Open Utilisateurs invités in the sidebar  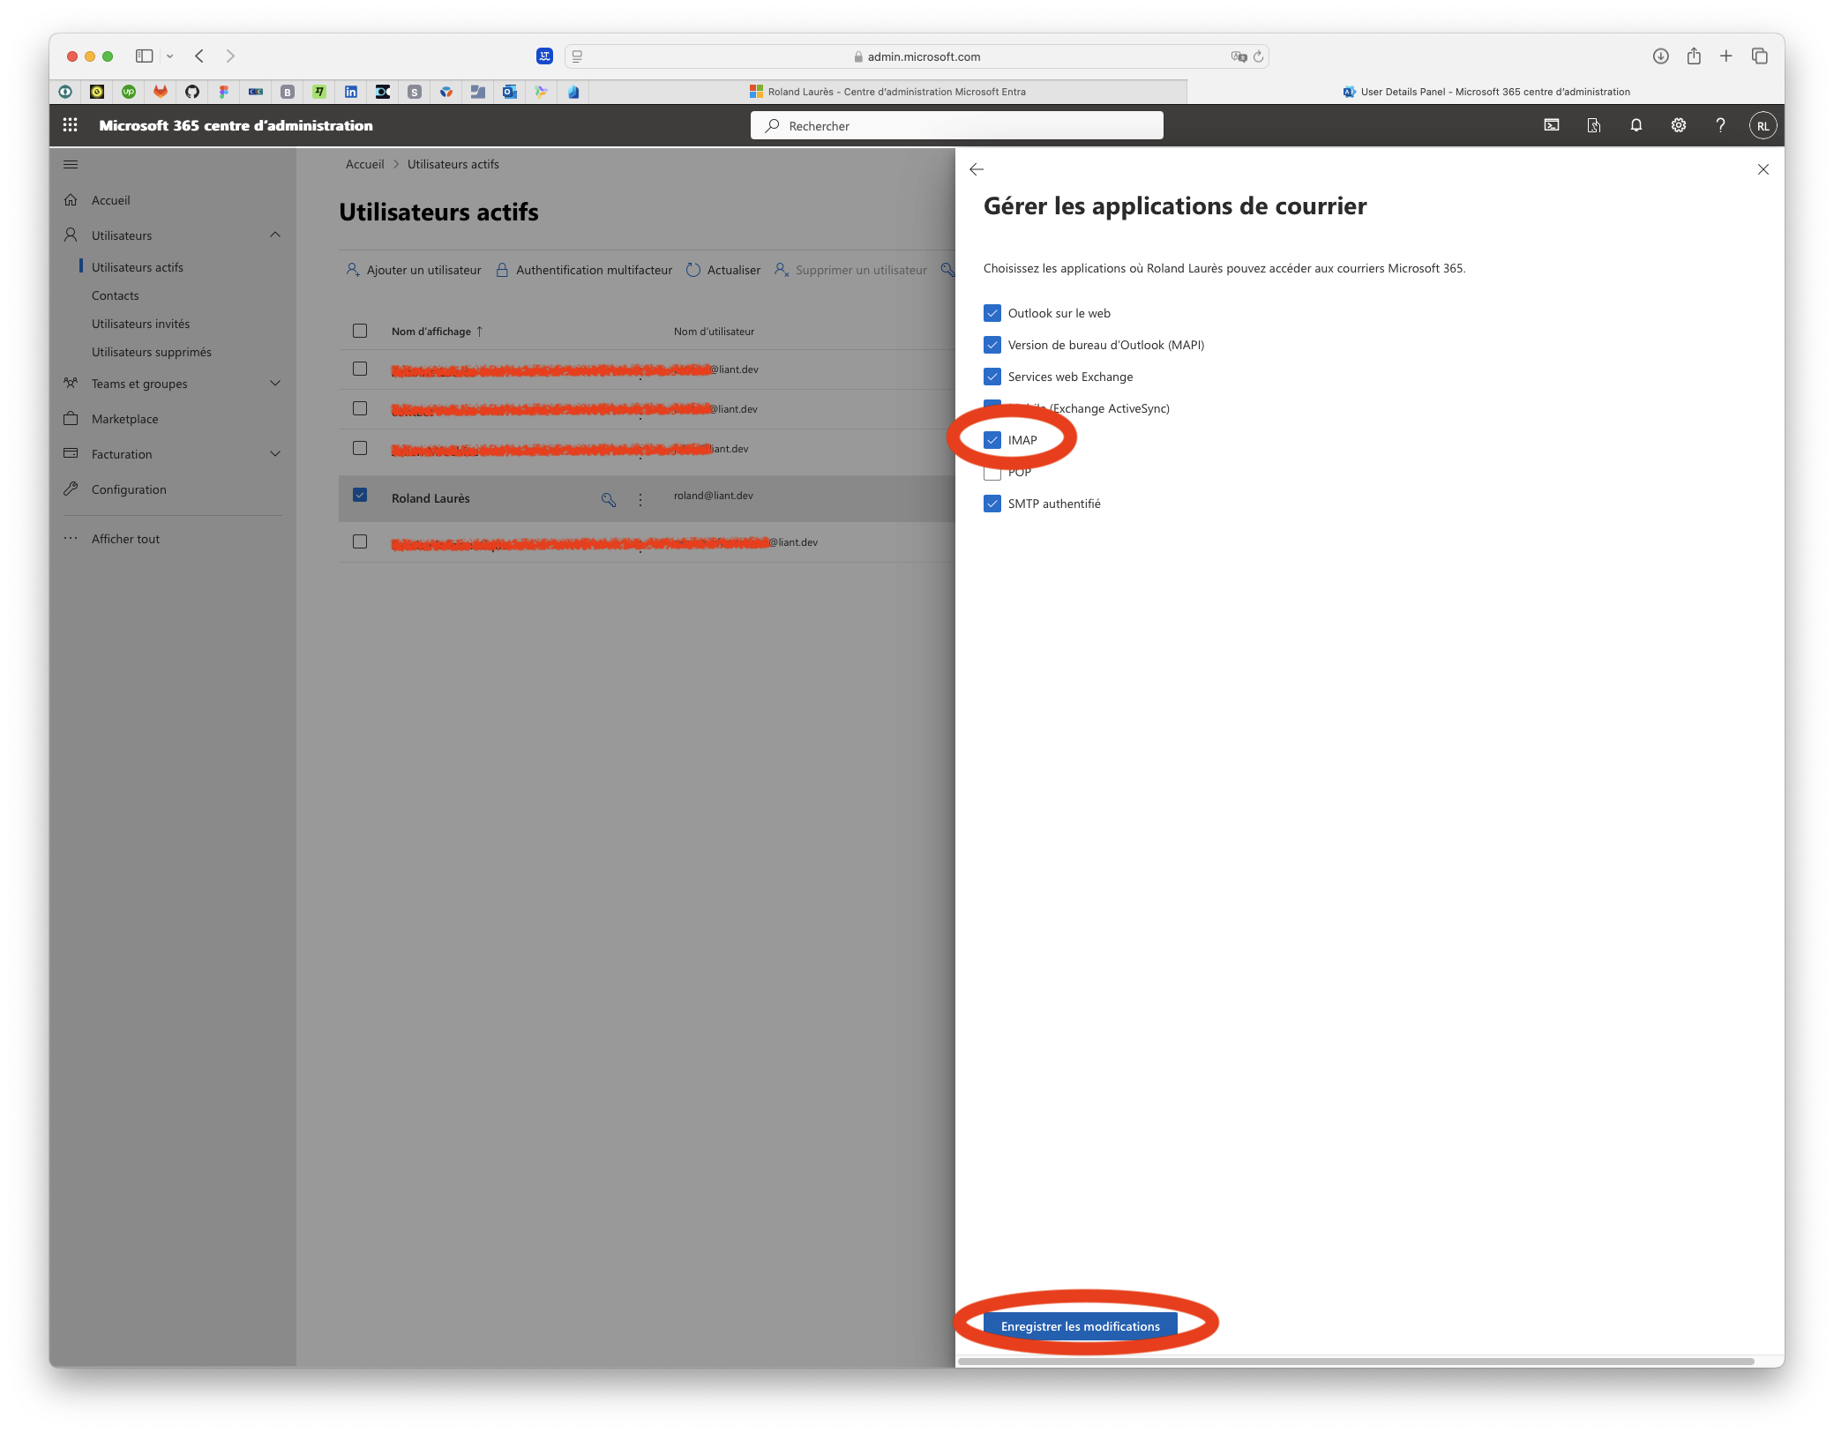(141, 324)
